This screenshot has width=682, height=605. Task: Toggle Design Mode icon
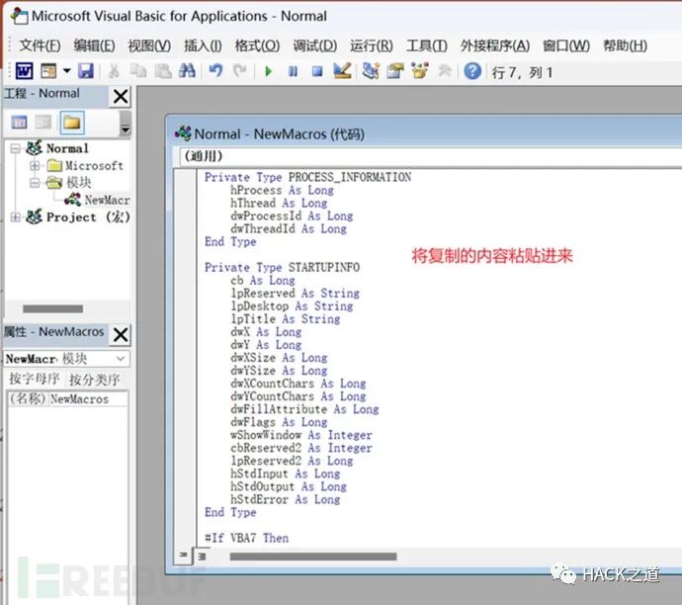tap(342, 71)
